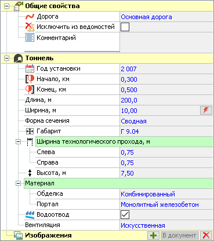Select the Длина, м row label

(38, 100)
